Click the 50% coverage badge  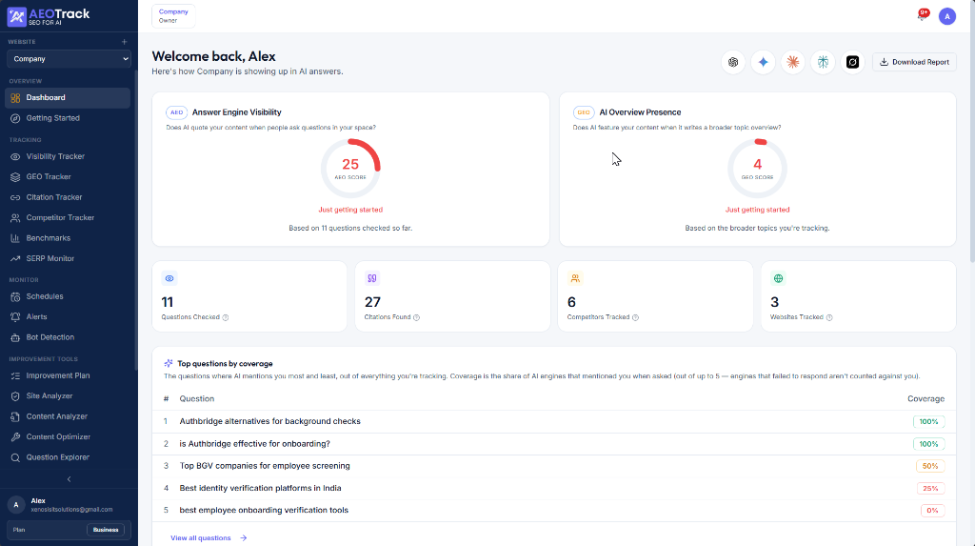(930, 466)
